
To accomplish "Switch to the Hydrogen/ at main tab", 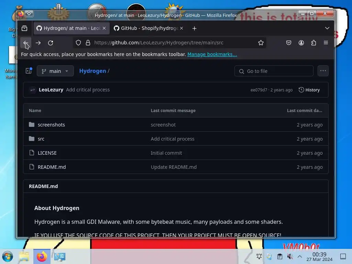I will (71, 28).
